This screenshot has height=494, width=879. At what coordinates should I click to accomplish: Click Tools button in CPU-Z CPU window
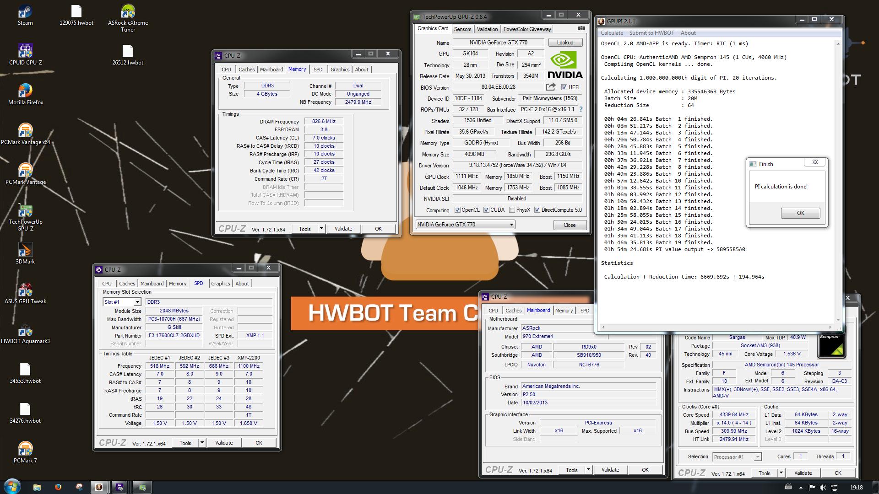(x=764, y=473)
